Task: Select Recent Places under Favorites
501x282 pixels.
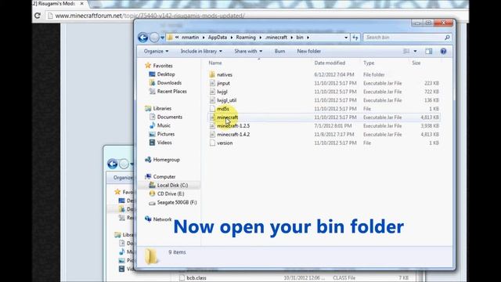Action: (x=168, y=92)
